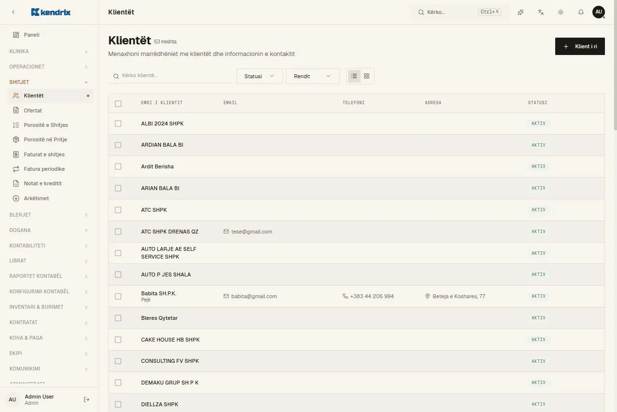Image resolution: width=617 pixels, height=412 pixels.
Task: Focus the global Kërko search box
Action: pyautogui.click(x=460, y=12)
